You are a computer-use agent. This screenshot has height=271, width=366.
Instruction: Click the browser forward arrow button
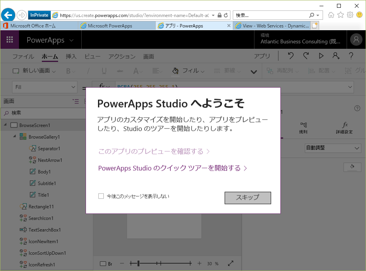21,15
